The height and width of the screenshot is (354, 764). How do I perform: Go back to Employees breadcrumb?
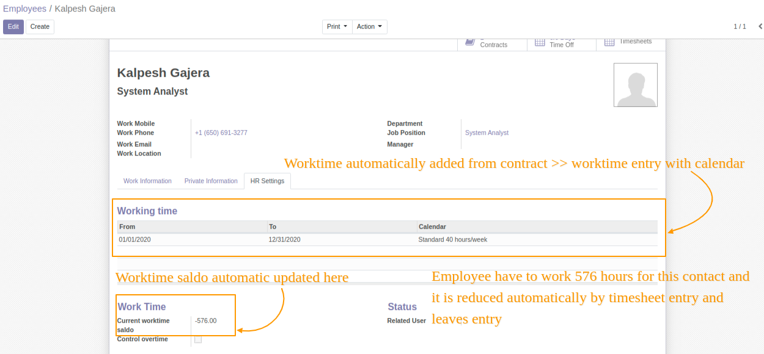24,9
